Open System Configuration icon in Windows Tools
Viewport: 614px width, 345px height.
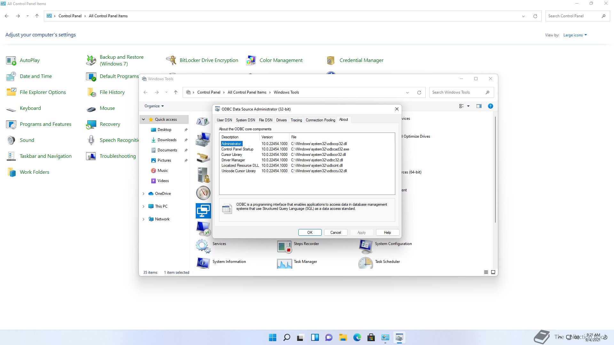(x=366, y=246)
